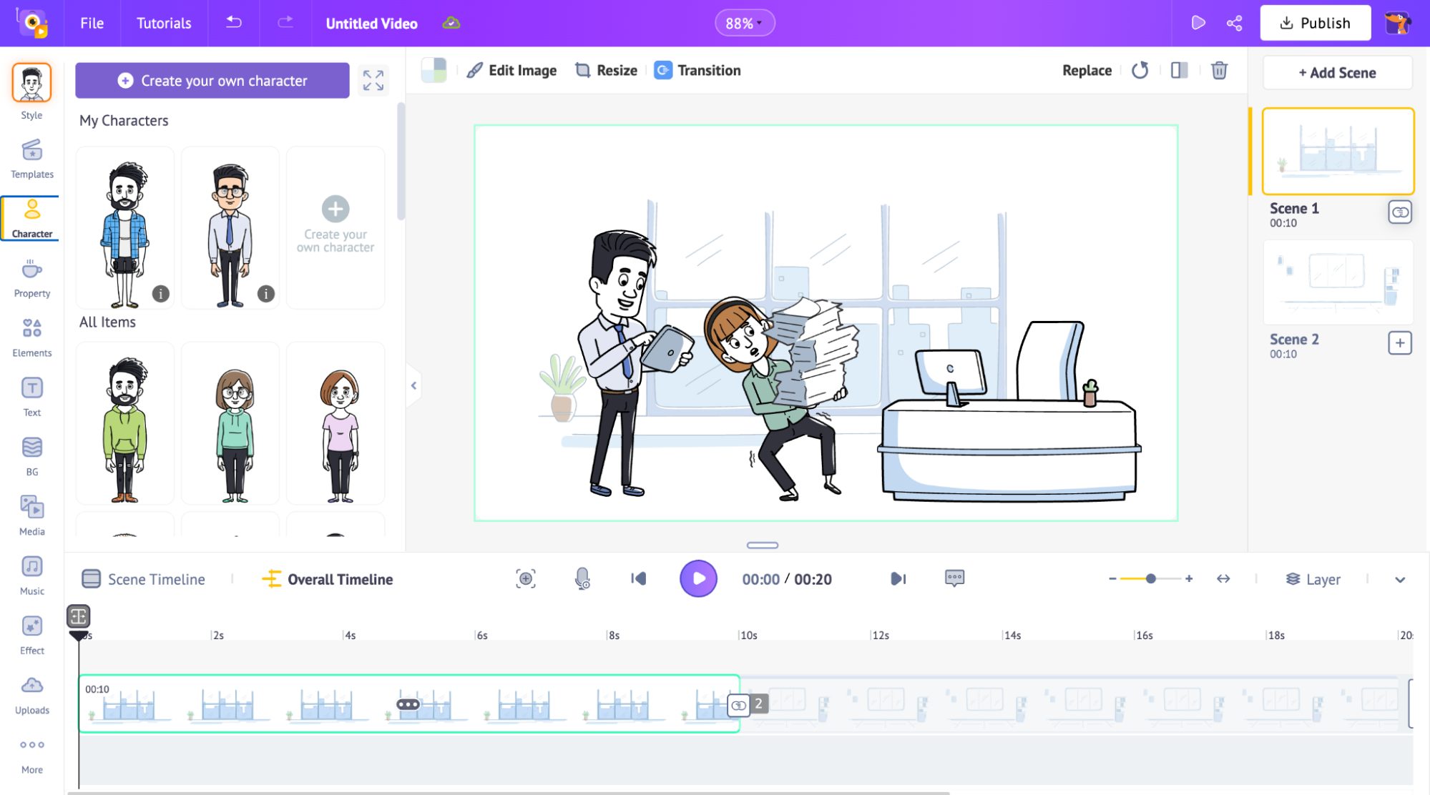Click Edit Image in canvas toolbar
The image size is (1430, 795).
tap(511, 70)
